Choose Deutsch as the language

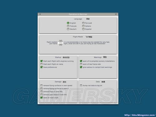(68, 29)
